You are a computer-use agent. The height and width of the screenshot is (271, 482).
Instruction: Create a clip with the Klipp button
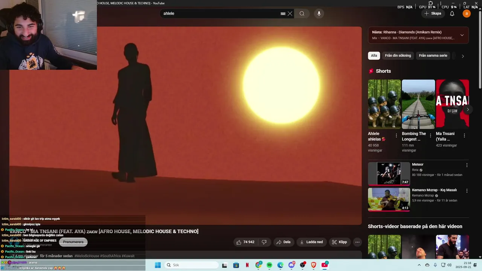[339, 242]
